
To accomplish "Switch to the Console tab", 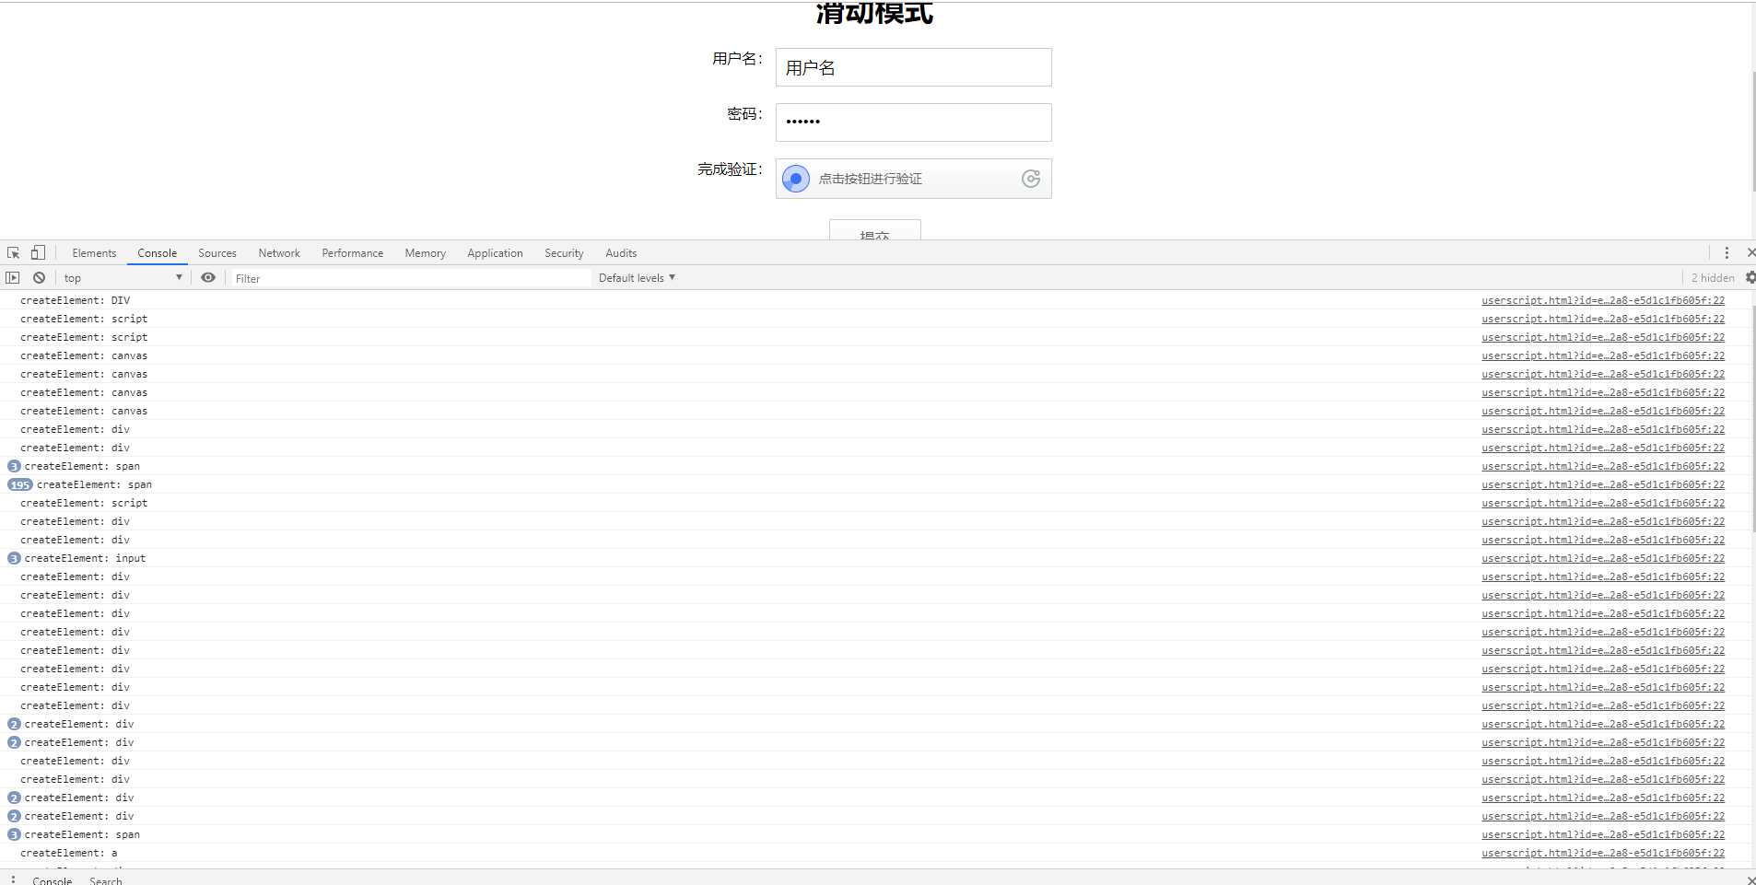I will pos(158,253).
